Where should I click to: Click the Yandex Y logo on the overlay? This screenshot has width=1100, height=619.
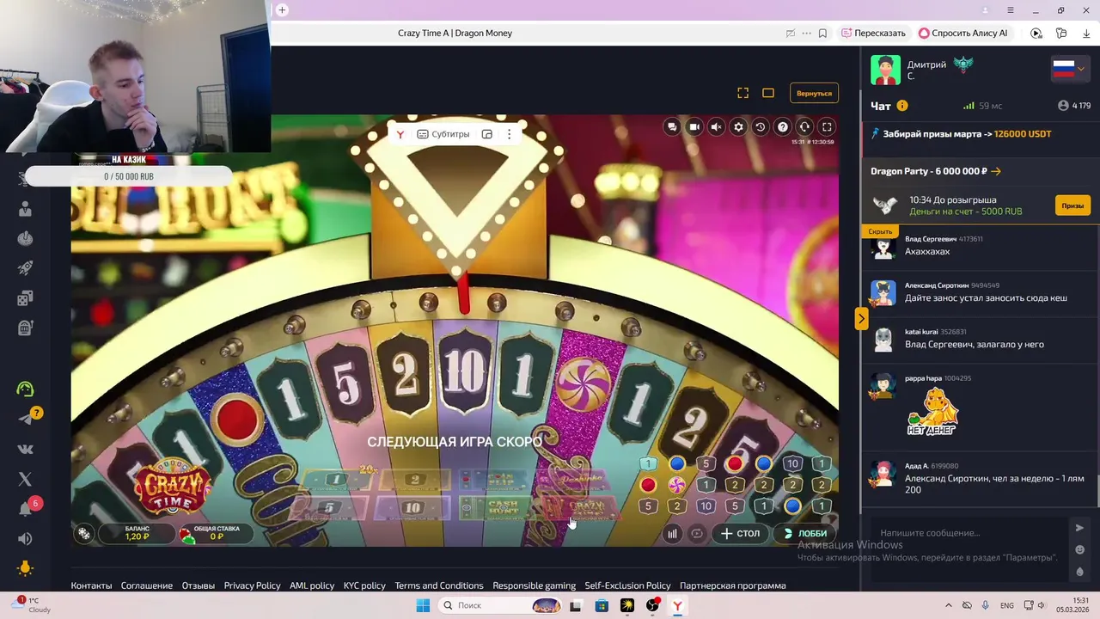click(400, 134)
